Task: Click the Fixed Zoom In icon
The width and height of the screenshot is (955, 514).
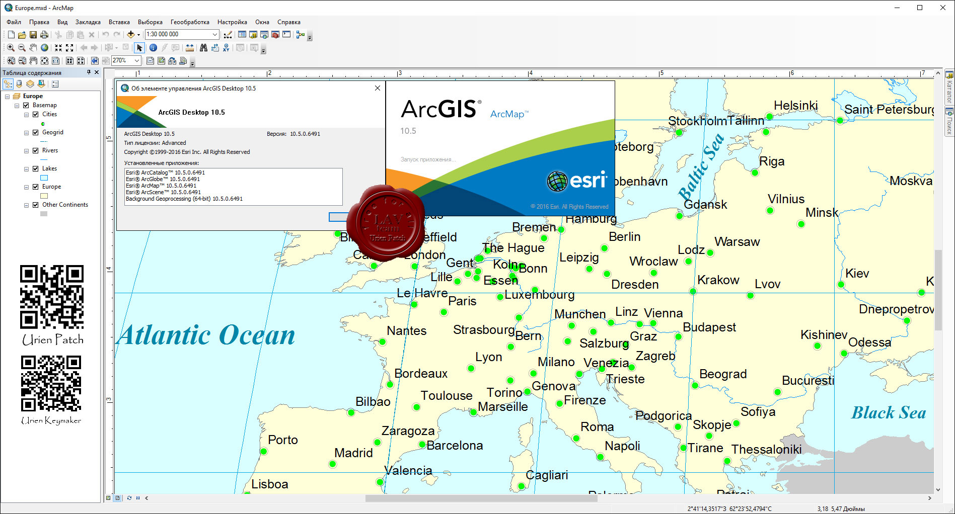Action: pyautogui.click(x=58, y=48)
